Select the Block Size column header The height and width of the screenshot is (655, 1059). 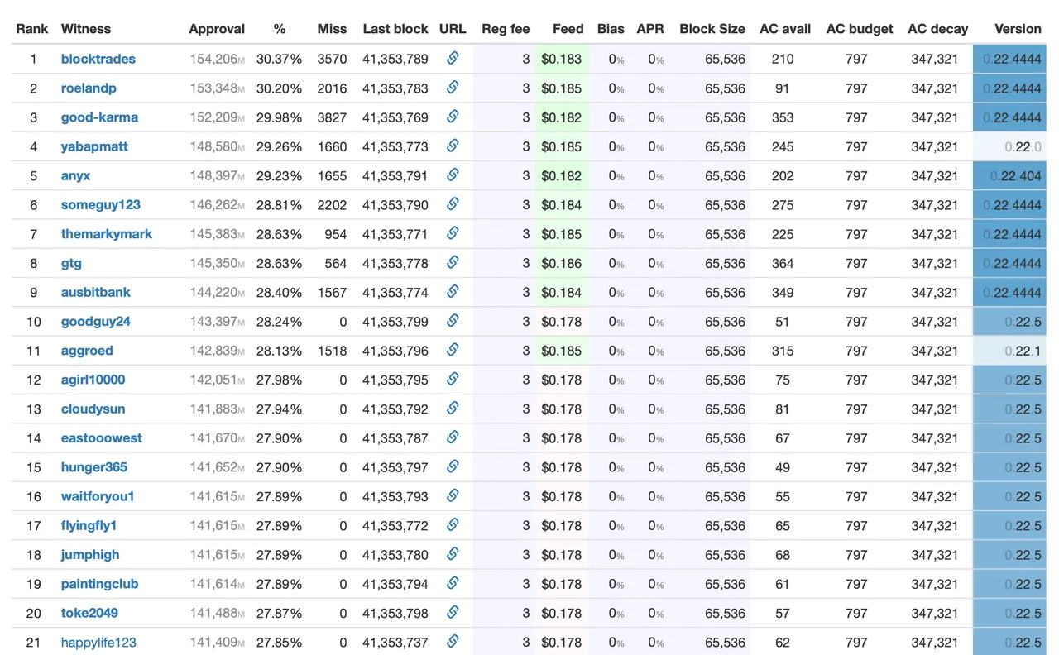coord(712,29)
